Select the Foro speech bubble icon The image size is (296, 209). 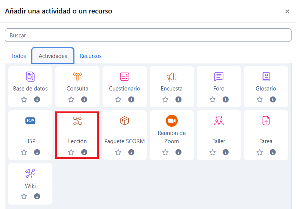pyautogui.click(x=219, y=77)
